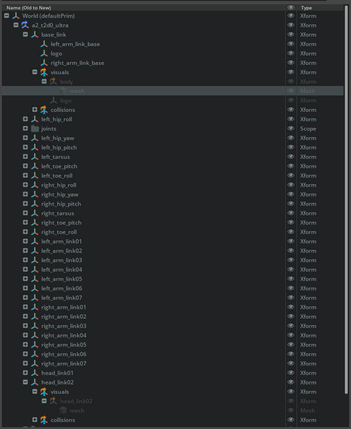
Task: Select the right_toe_pitch prim label
Action: point(61,223)
